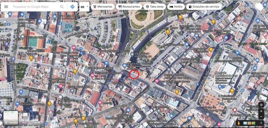This screenshot has height=128, width=268.
Task: Expand the imagery strip with double chevron
Action: coord(261,123)
